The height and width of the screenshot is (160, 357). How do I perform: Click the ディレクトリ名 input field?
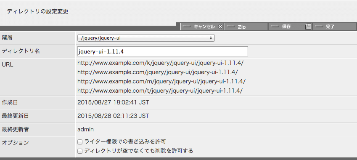tap(163, 51)
